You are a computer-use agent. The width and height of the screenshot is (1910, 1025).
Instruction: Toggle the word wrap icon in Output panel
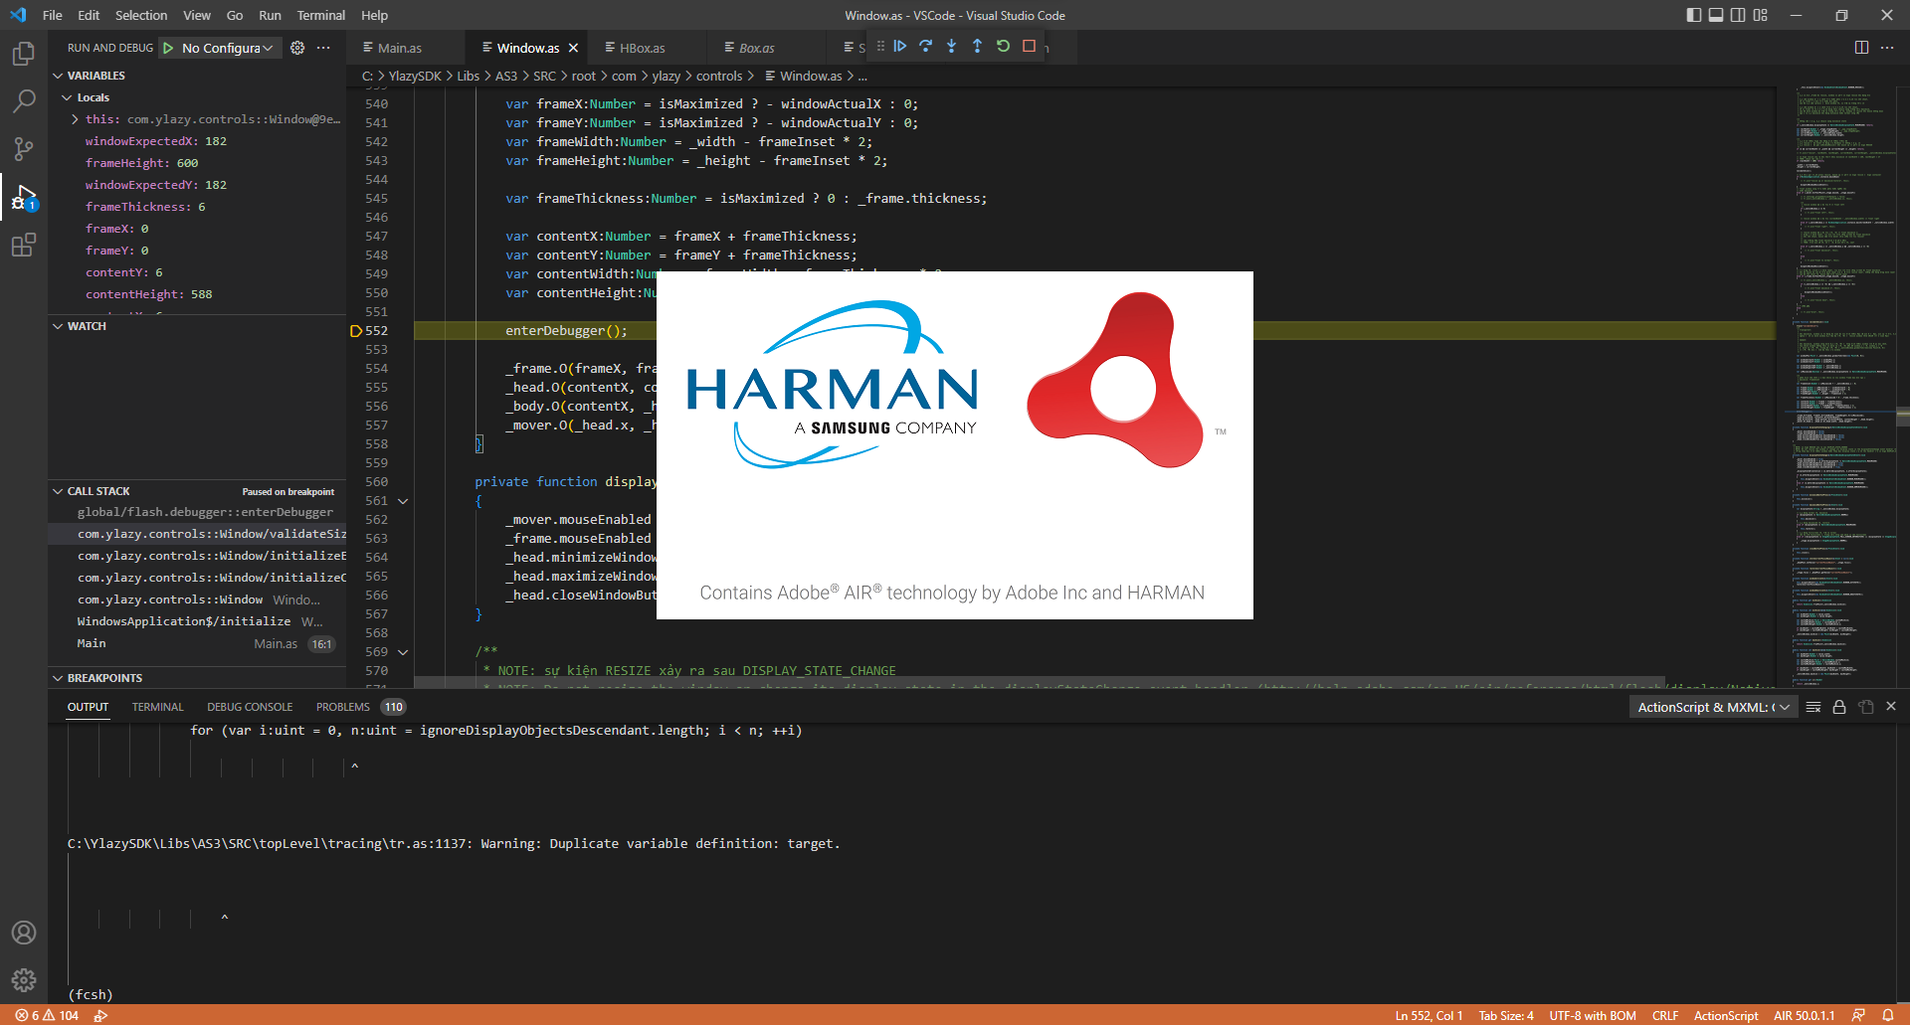(1813, 706)
